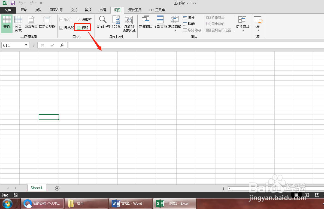Switch to the Formulas (公式) tab
The image size is (324, 209).
point(74,10)
